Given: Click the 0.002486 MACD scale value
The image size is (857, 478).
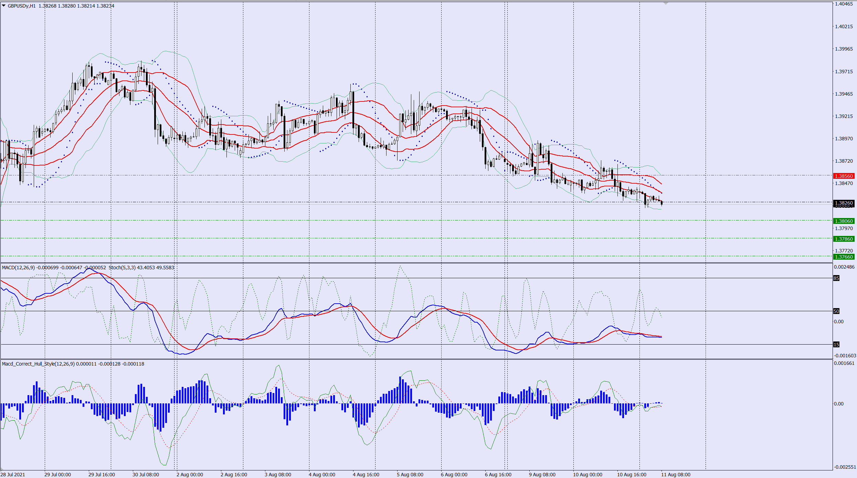Looking at the screenshot, I should click(844, 267).
